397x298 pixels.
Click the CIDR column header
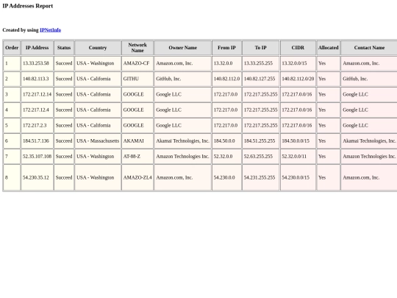click(298, 48)
